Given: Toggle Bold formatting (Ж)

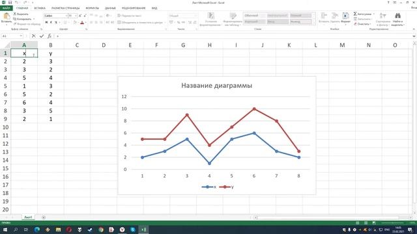Looking at the screenshot, I should point(46,23).
